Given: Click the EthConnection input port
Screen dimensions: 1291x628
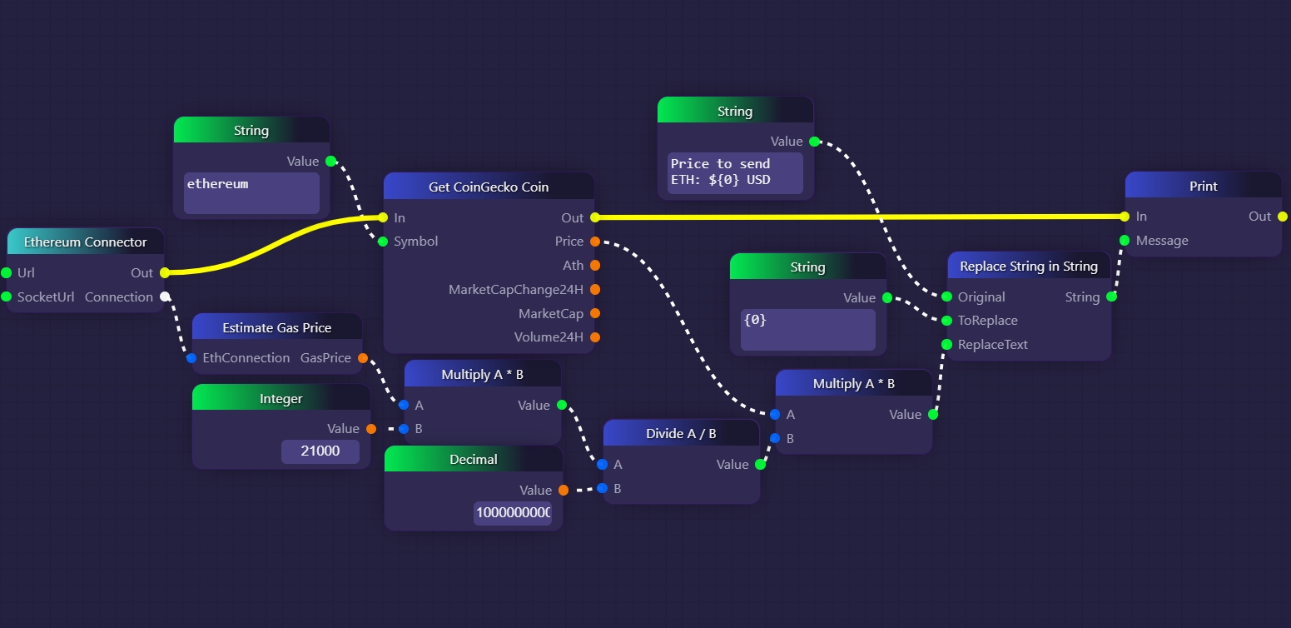Looking at the screenshot, I should (x=191, y=358).
